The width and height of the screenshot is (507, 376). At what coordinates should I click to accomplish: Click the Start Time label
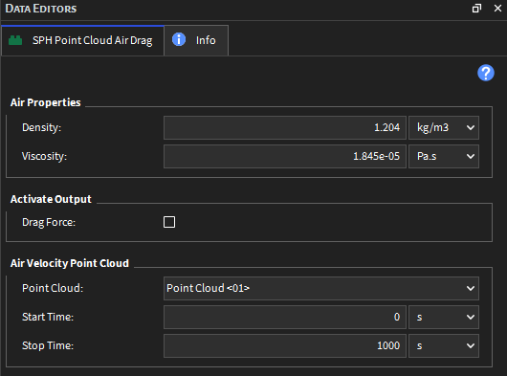48,317
